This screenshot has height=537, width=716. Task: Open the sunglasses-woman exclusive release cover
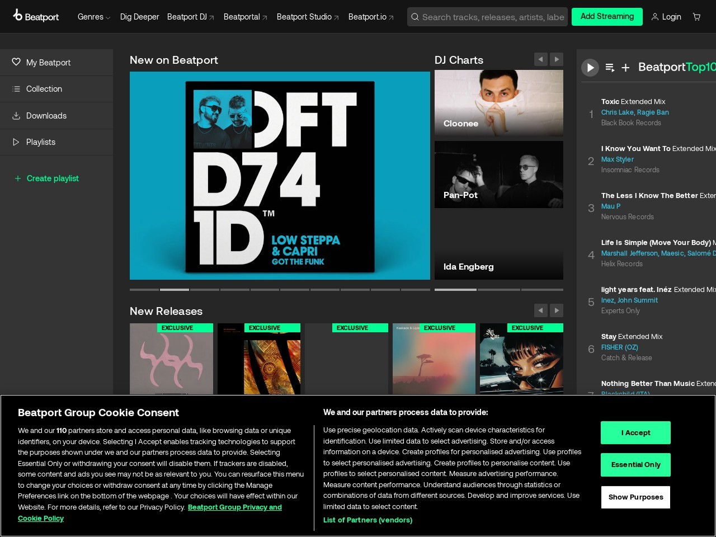point(521,359)
